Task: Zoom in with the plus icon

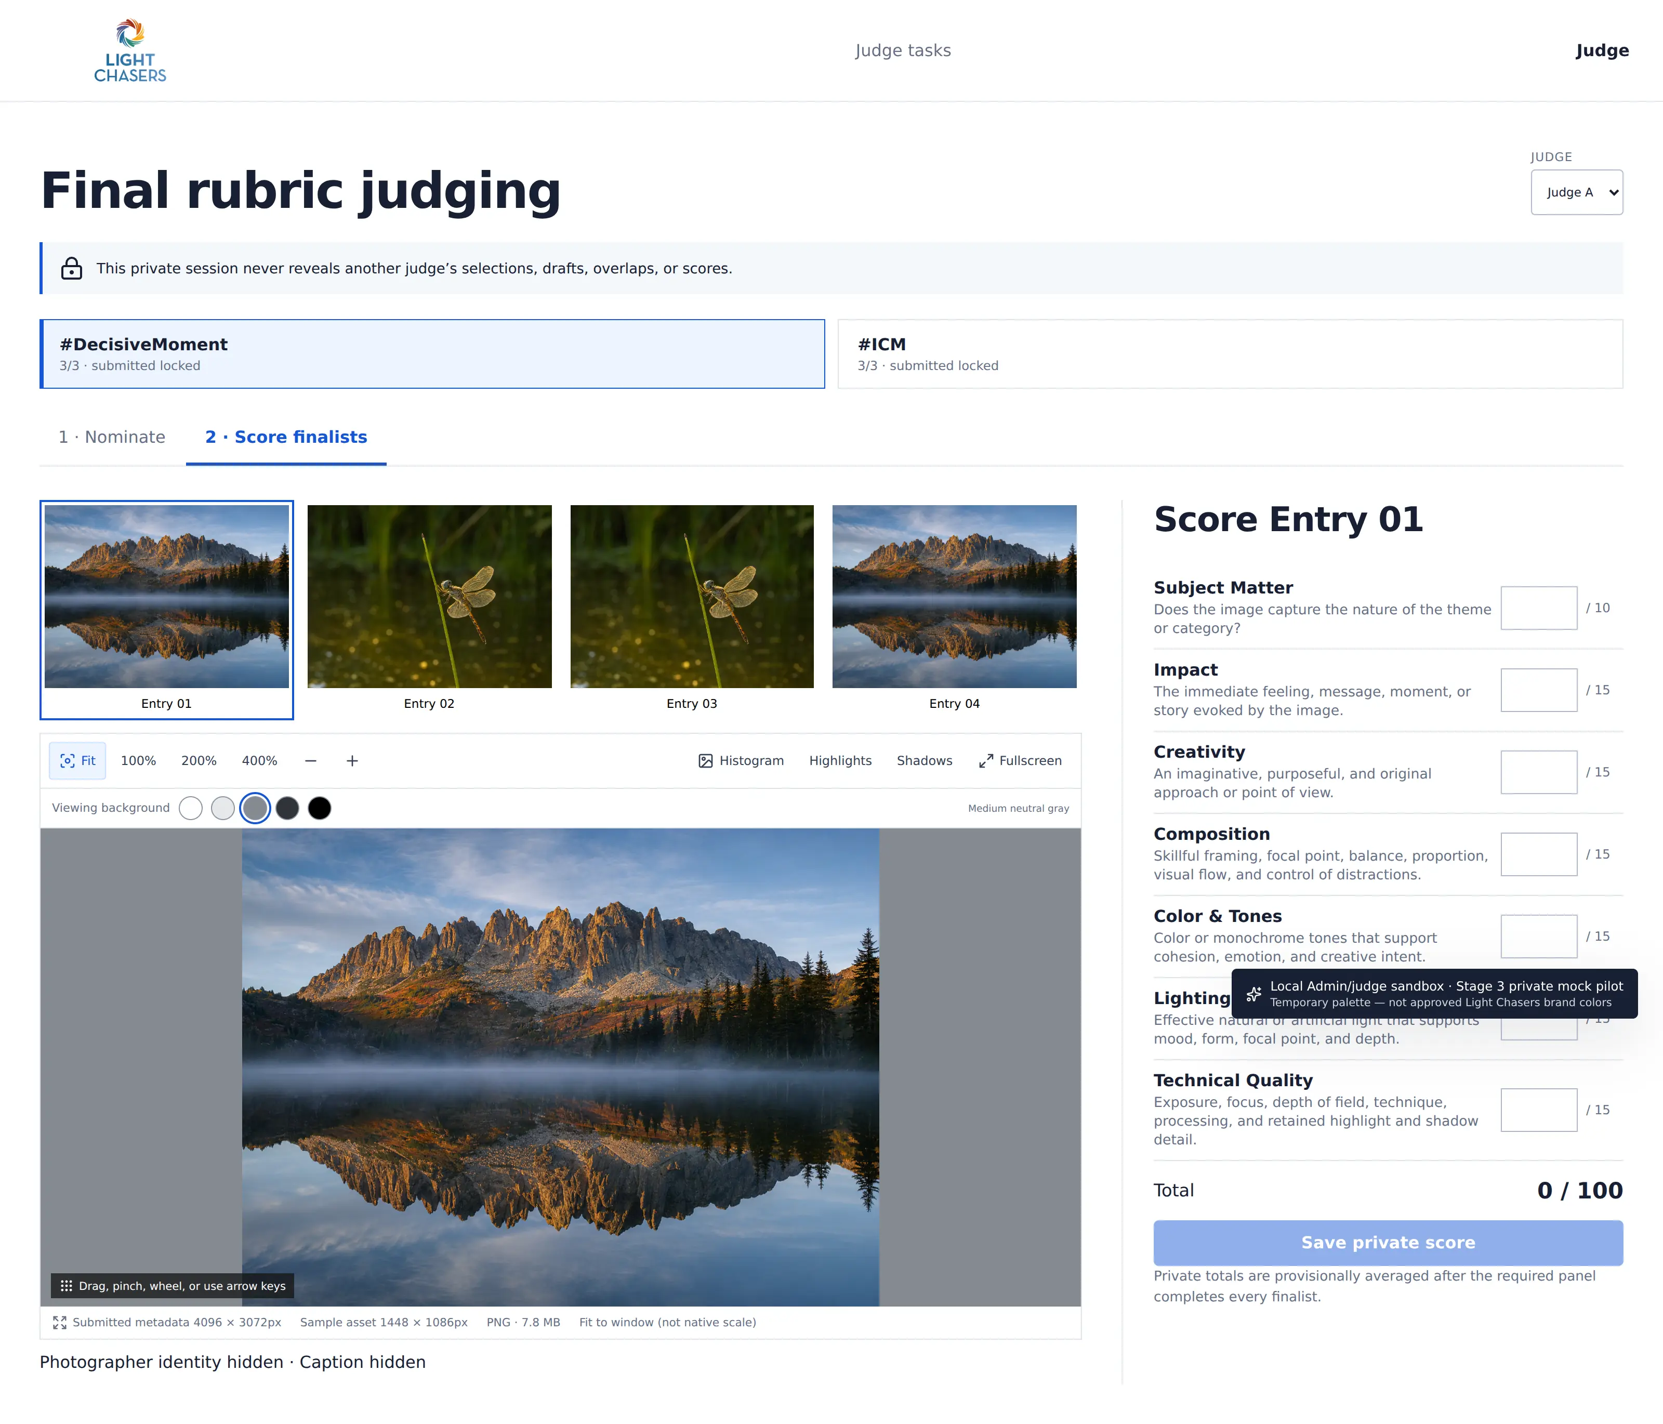Action: (x=352, y=761)
